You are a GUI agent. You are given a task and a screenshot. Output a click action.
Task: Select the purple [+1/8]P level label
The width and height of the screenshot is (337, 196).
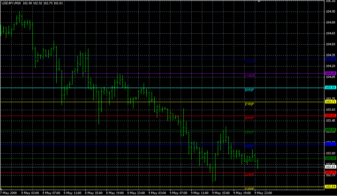coord(250,76)
